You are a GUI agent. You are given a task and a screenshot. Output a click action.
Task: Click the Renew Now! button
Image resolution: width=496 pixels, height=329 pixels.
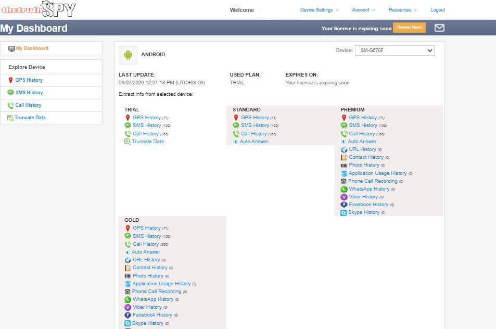409,28
